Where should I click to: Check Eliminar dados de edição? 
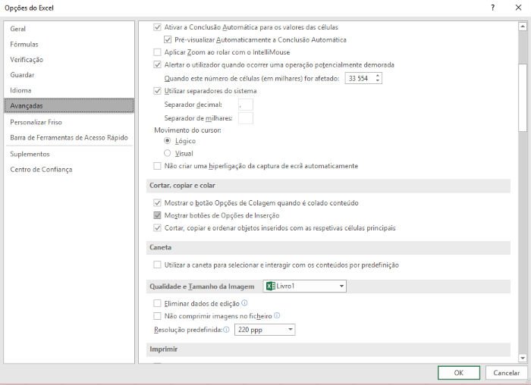click(x=157, y=303)
